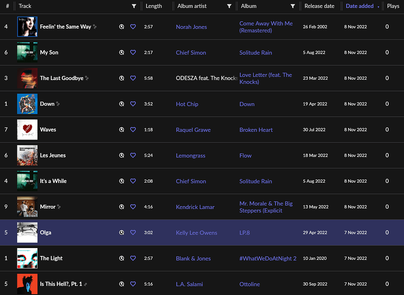Click the album art for "Down"
The height and width of the screenshot is (295, 404).
pos(27,104)
